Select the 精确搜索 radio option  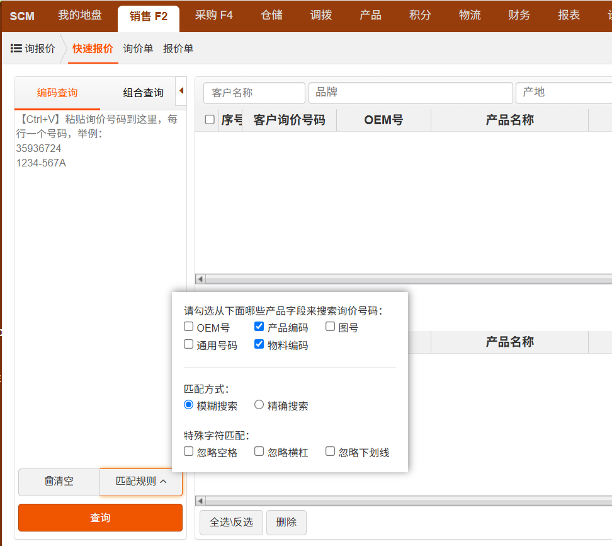(x=259, y=405)
